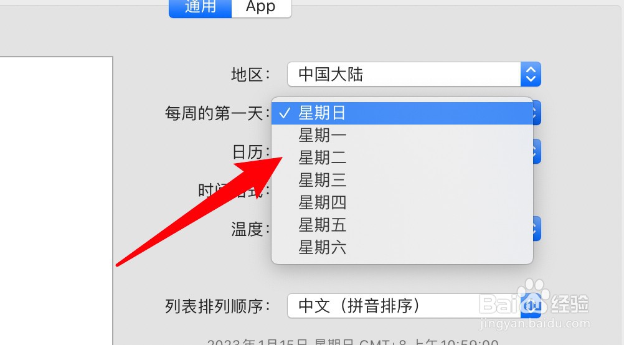
Task: Open the 地区 region dropdown 中国大陆
Action: 414,74
